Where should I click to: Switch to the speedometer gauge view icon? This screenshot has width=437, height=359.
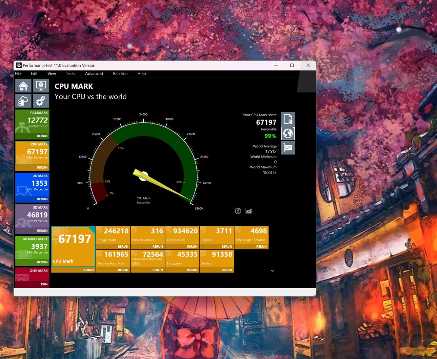[238, 211]
